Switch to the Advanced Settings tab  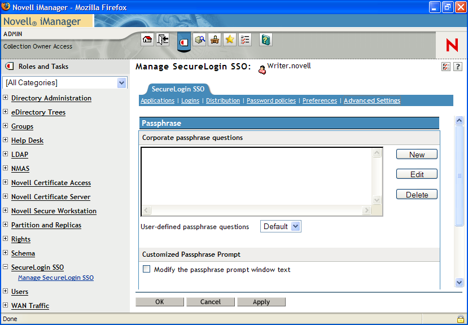372,100
